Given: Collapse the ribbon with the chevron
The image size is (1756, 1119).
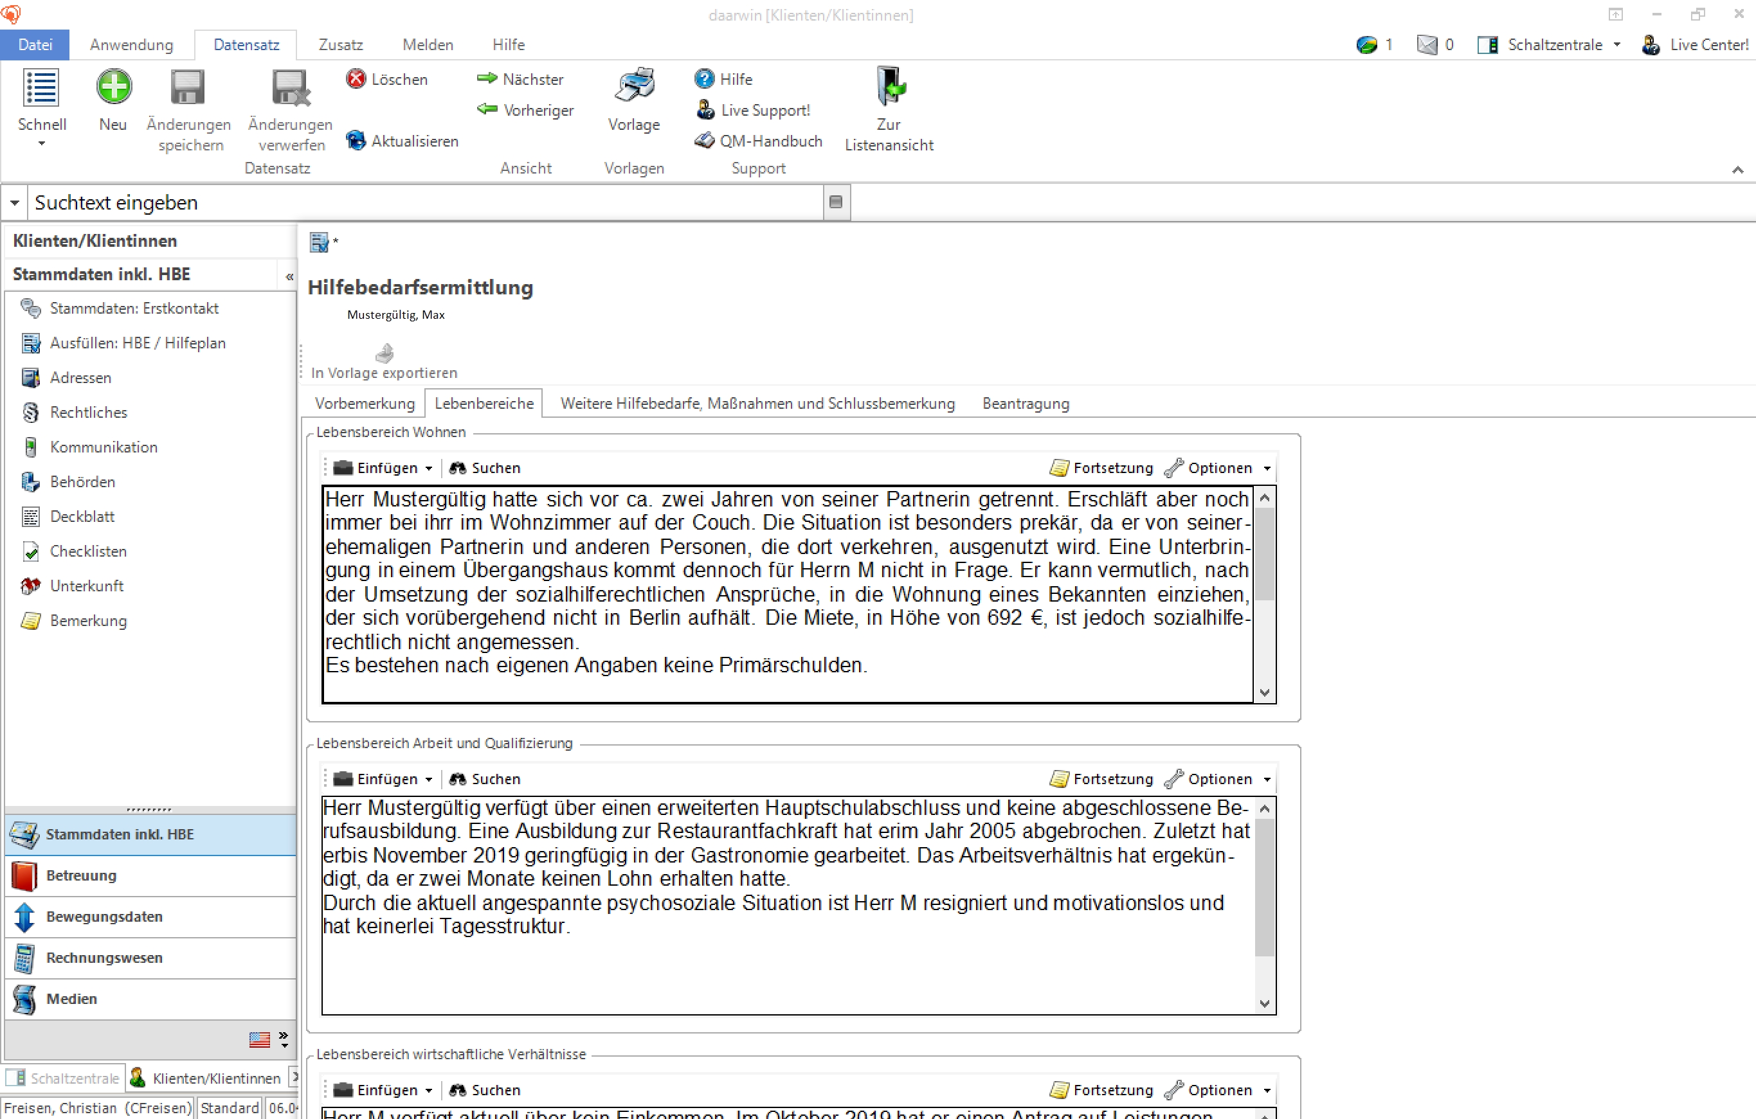Looking at the screenshot, I should [x=1738, y=169].
